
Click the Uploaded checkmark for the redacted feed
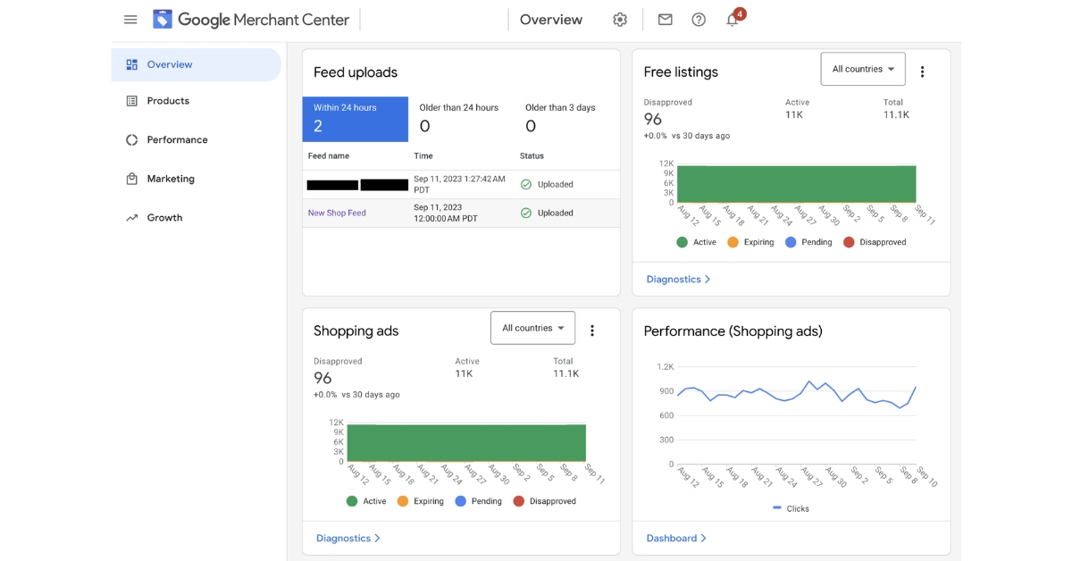[x=525, y=184]
